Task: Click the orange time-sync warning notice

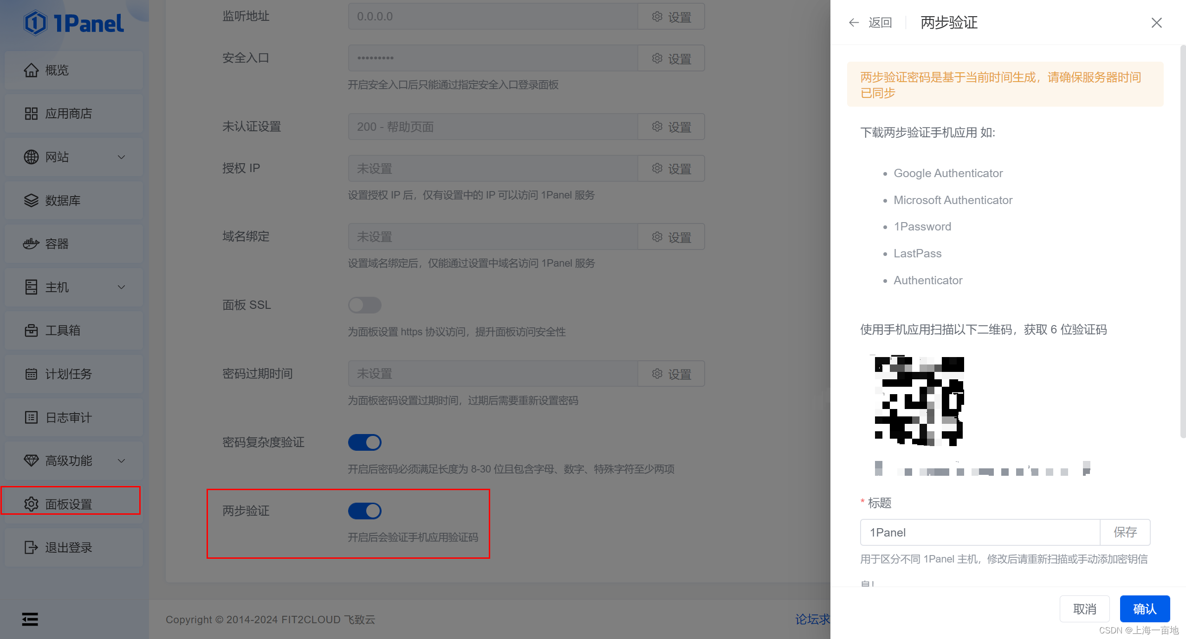Action: pyautogui.click(x=1005, y=84)
